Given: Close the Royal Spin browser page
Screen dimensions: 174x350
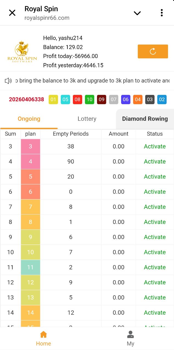Looking at the screenshot, I should pos(12,13).
